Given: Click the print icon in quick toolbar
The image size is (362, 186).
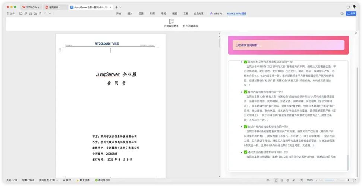Looking at the screenshot, I should (31, 14).
